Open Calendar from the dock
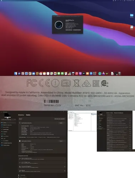 [41, 74]
